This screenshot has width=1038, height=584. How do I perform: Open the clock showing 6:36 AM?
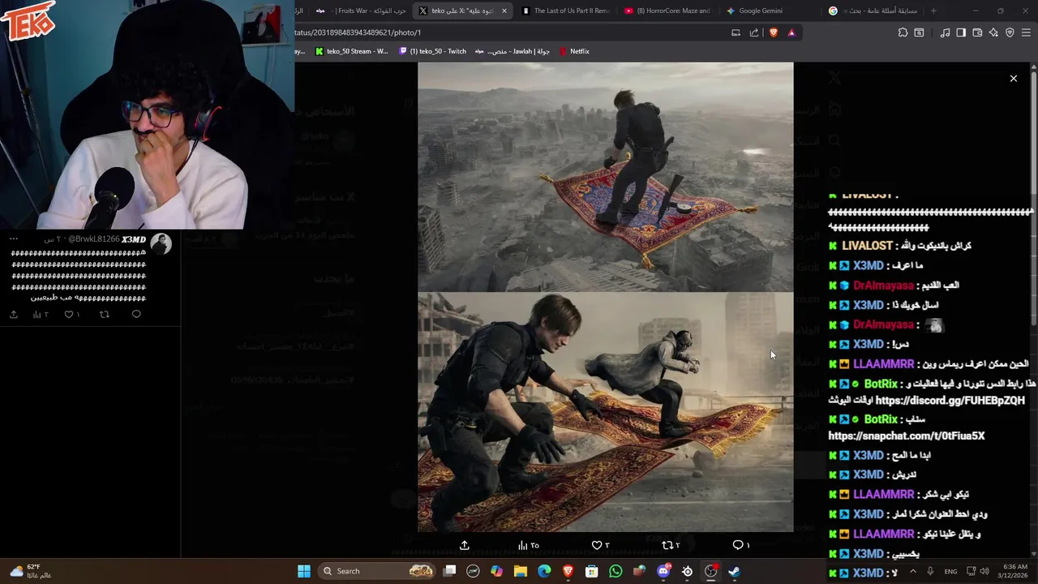(x=1014, y=571)
